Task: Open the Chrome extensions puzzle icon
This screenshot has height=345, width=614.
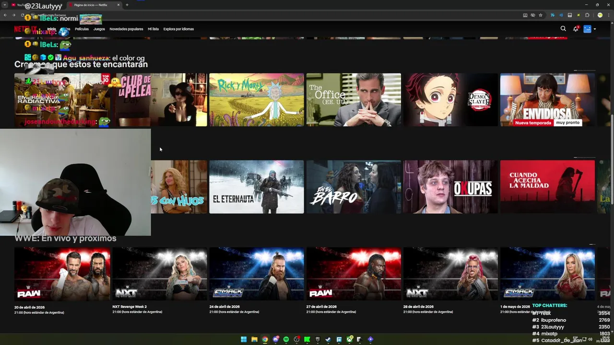Action: coord(587,15)
